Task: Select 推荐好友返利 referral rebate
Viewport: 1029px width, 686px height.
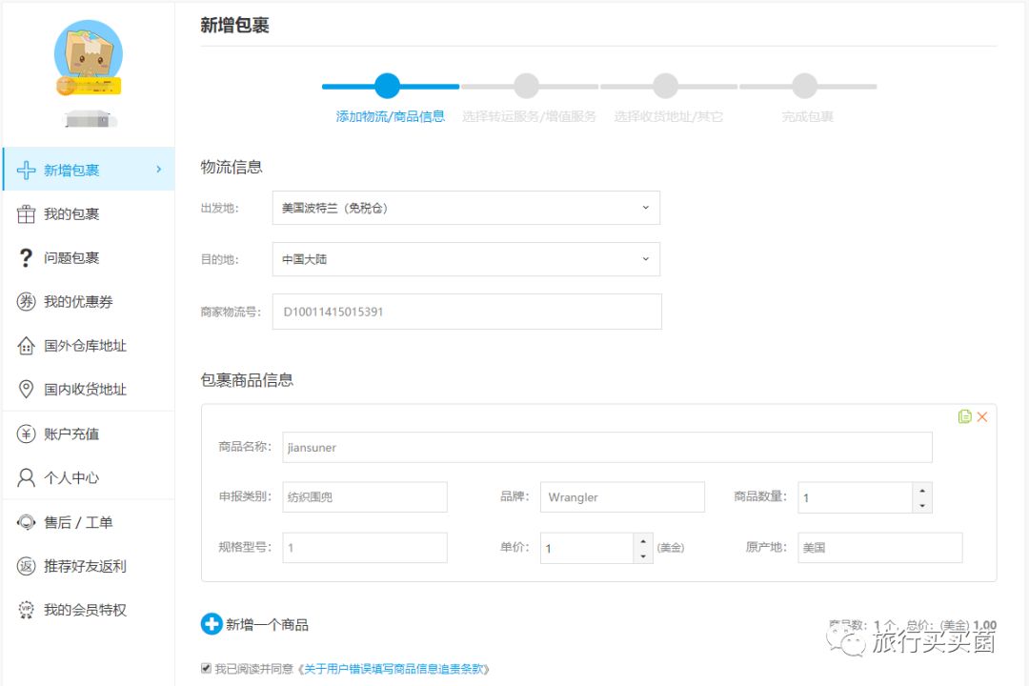Action: point(80,565)
